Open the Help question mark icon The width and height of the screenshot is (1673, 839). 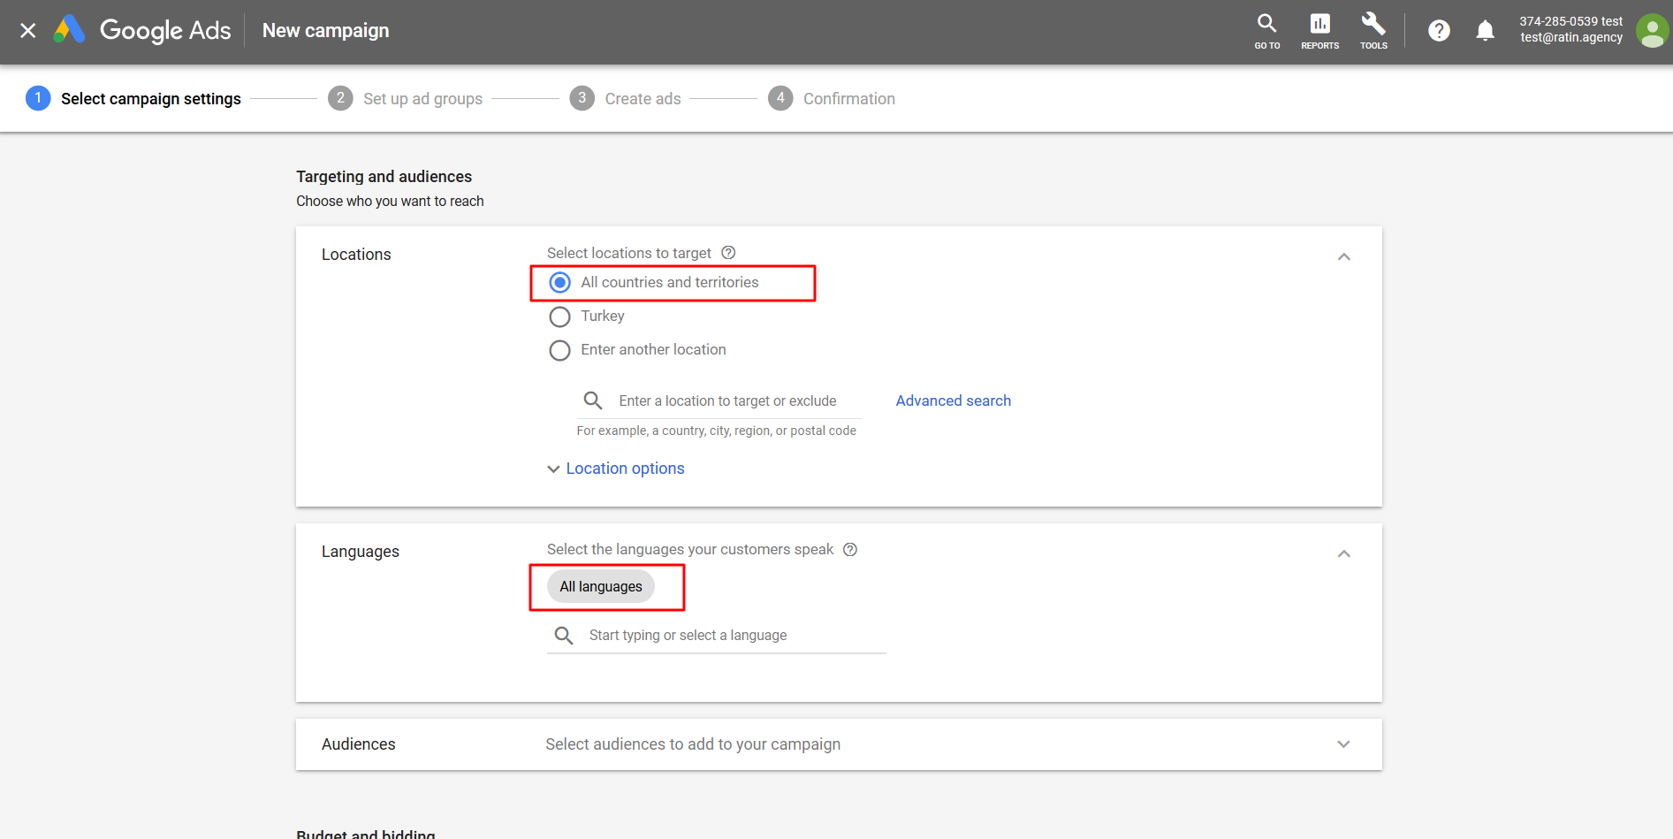1439,31
